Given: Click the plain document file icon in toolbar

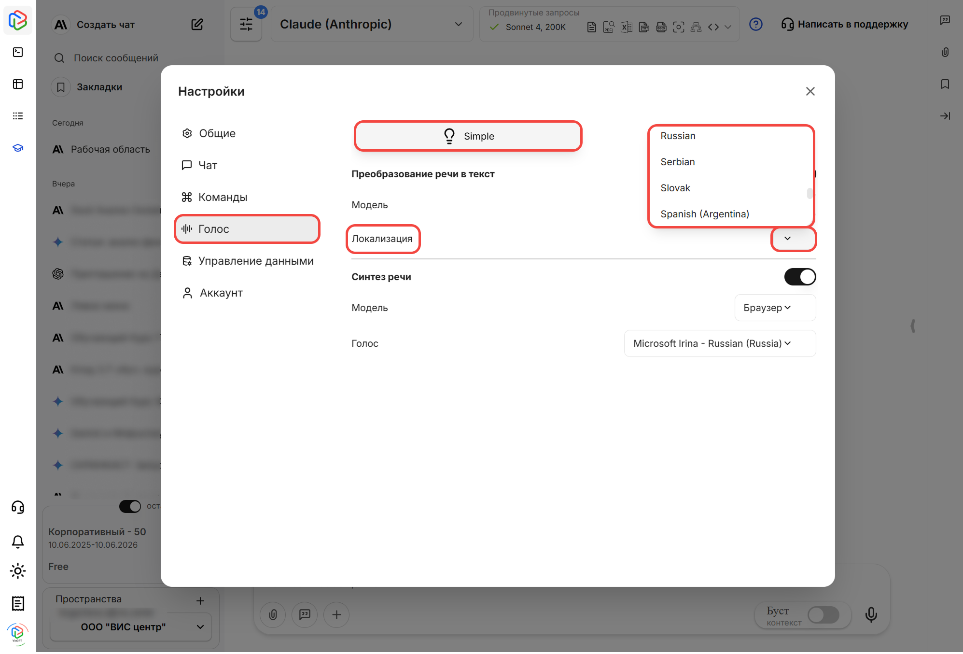Looking at the screenshot, I should tap(591, 27).
